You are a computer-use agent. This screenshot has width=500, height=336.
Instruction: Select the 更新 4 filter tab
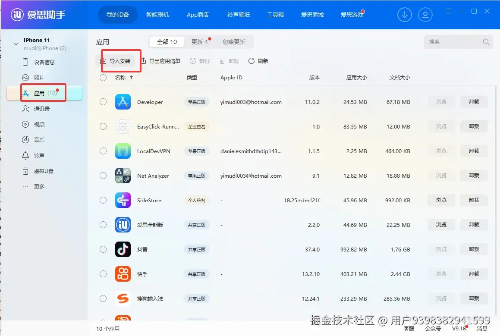[200, 42]
